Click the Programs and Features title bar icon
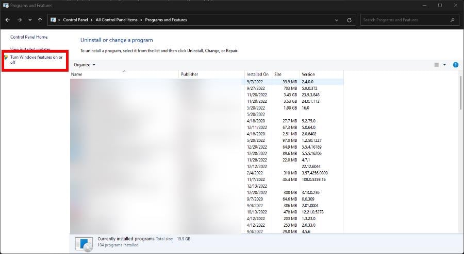This screenshot has width=464, height=254. pyautogui.click(x=6, y=5)
